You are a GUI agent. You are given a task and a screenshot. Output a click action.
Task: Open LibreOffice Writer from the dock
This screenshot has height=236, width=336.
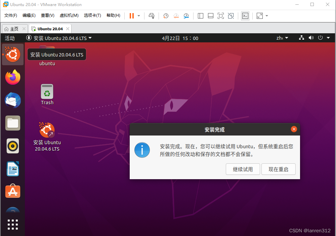pyautogui.click(x=13, y=169)
